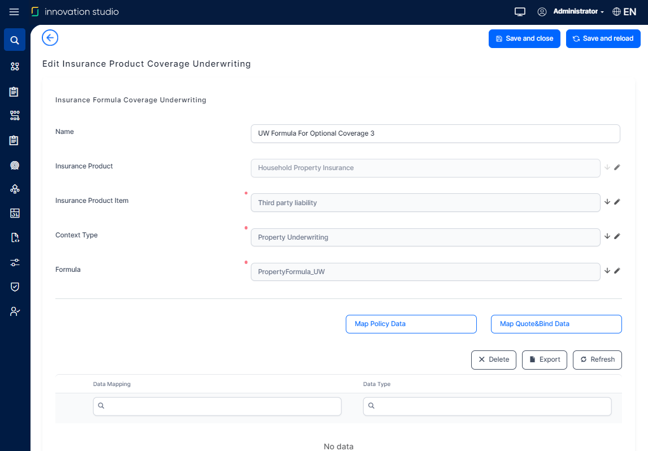The height and width of the screenshot is (451, 648).
Task: Click the Name input field
Action: (x=435, y=133)
